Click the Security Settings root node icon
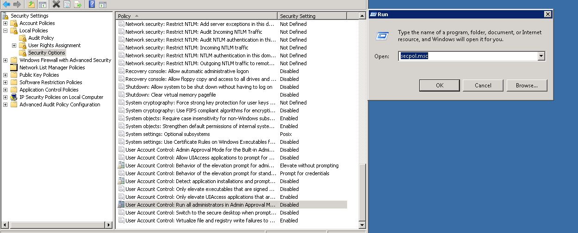 (6, 16)
